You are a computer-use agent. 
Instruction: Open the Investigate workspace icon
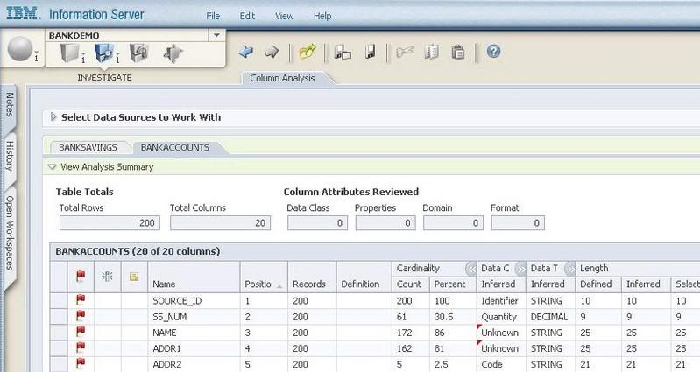(104, 53)
